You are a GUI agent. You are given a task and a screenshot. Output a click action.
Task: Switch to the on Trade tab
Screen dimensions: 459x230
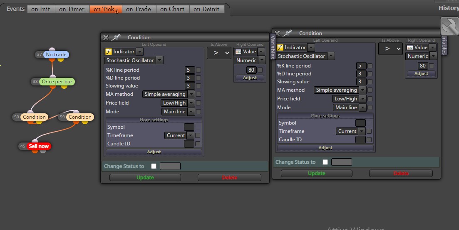pos(139,9)
